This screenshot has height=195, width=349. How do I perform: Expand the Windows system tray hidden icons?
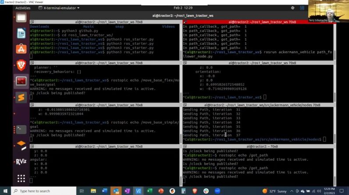tap(292, 191)
